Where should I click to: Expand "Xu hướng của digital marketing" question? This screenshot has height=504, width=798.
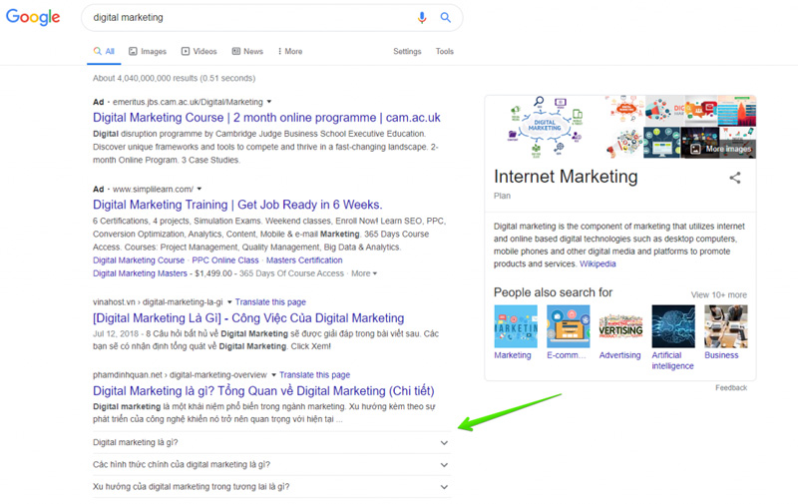pos(444,487)
